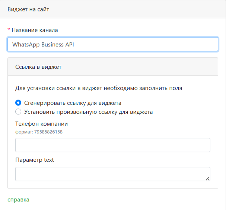
Task: Place cursor on the word 'WhatsApp' in channel name
Action: click(x=26, y=45)
